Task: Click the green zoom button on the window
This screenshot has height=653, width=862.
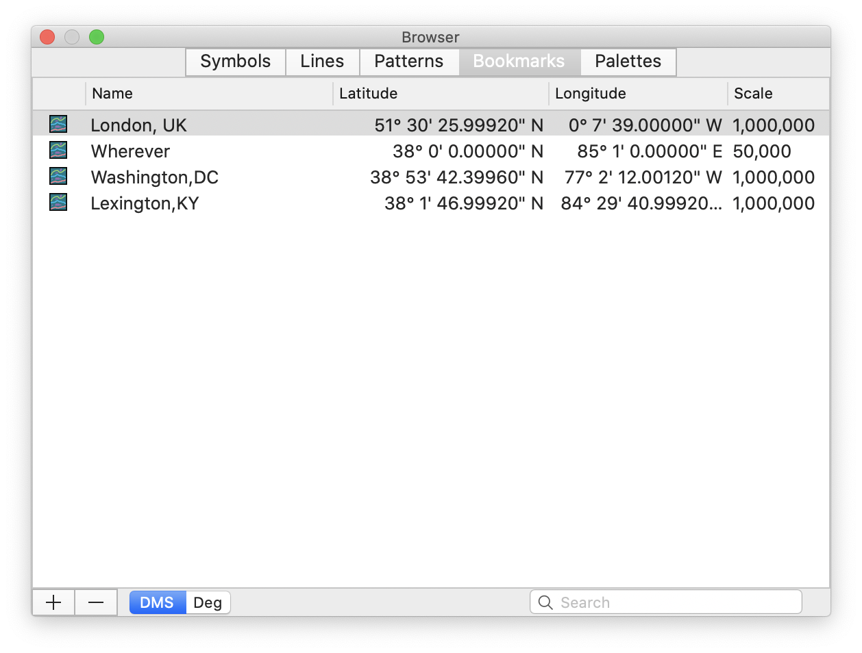Action: (x=96, y=37)
